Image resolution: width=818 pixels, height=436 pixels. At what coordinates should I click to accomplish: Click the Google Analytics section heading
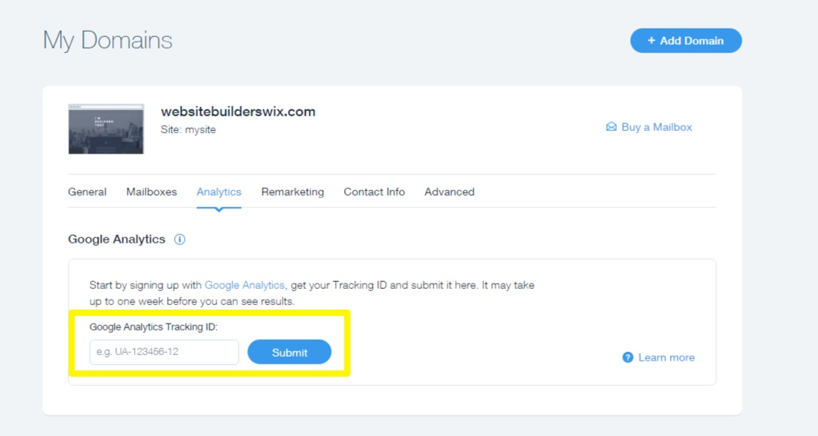(x=116, y=240)
